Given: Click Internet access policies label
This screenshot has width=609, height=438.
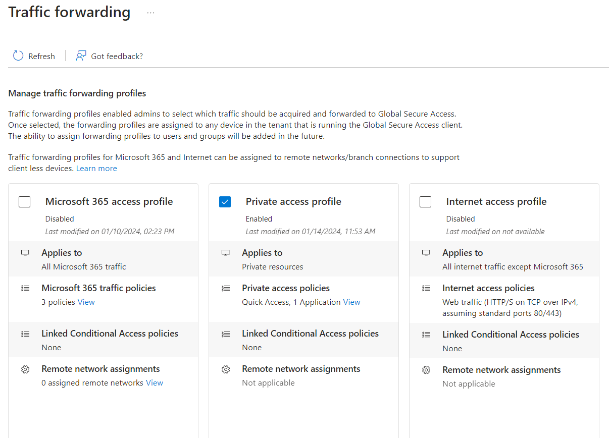Looking at the screenshot, I should click(x=488, y=288).
